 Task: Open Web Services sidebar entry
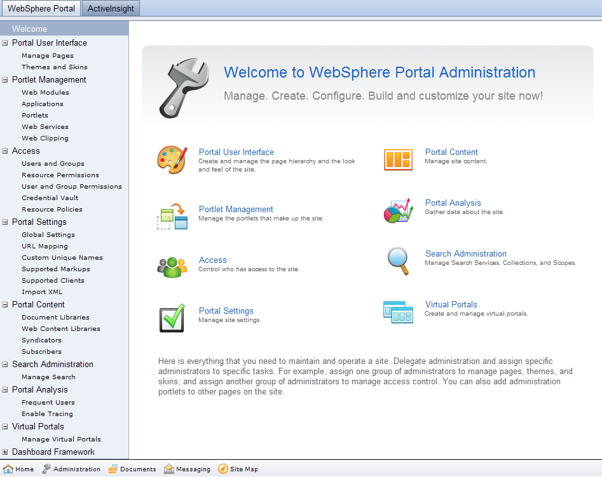(x=45, y=126)
